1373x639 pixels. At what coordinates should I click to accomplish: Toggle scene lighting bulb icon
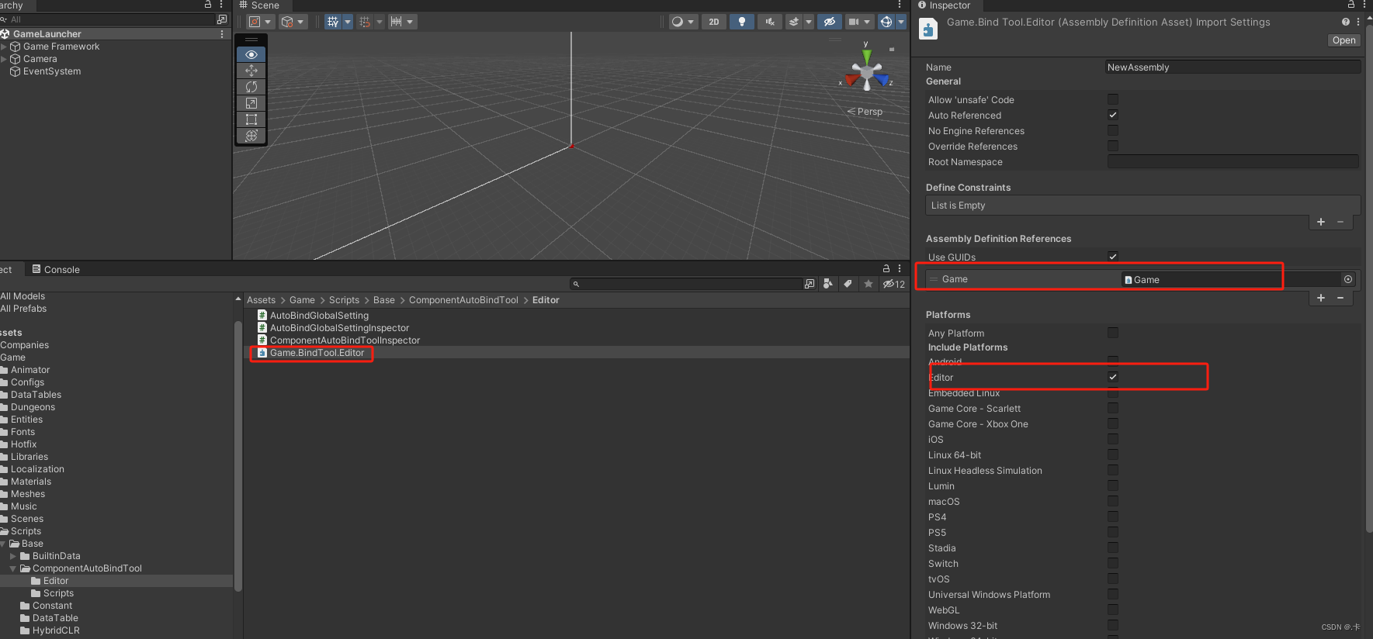point(742,22)
